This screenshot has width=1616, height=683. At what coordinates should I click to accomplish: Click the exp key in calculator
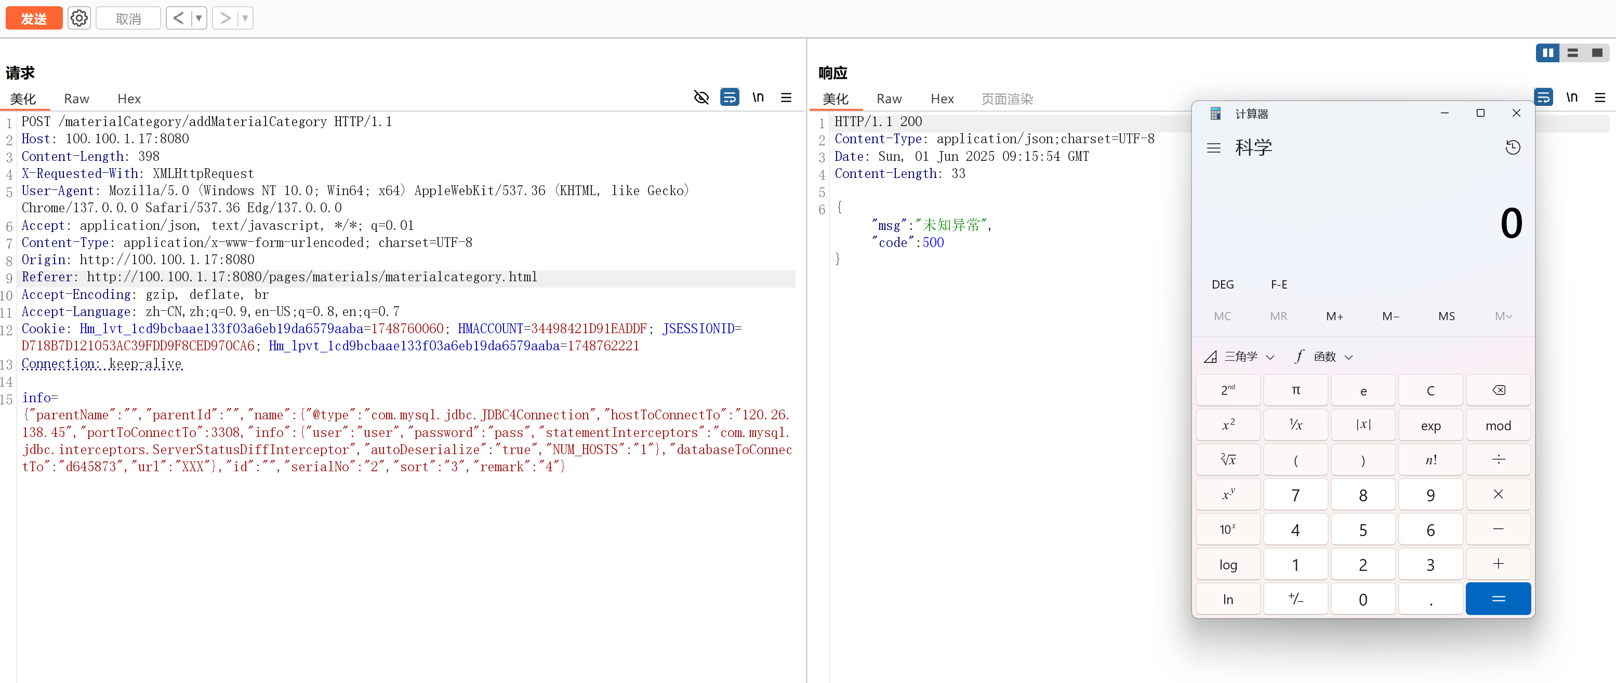click(1430, 426)
